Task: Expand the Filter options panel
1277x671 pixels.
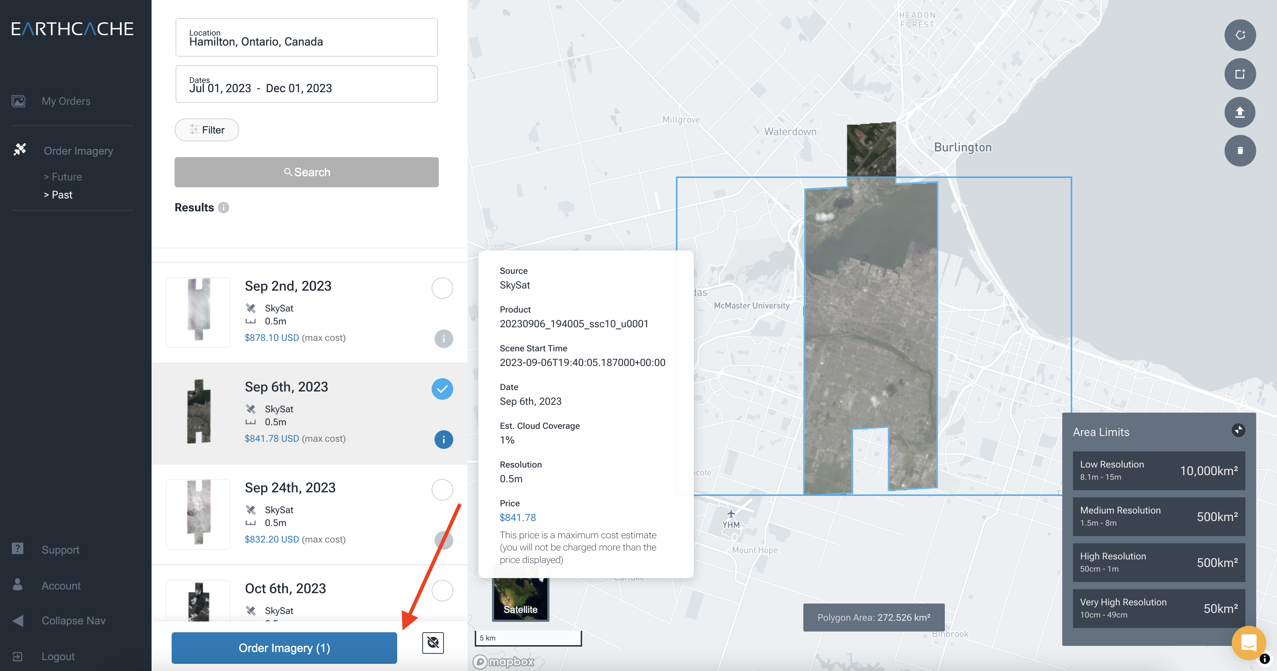Action: (206, 130)
